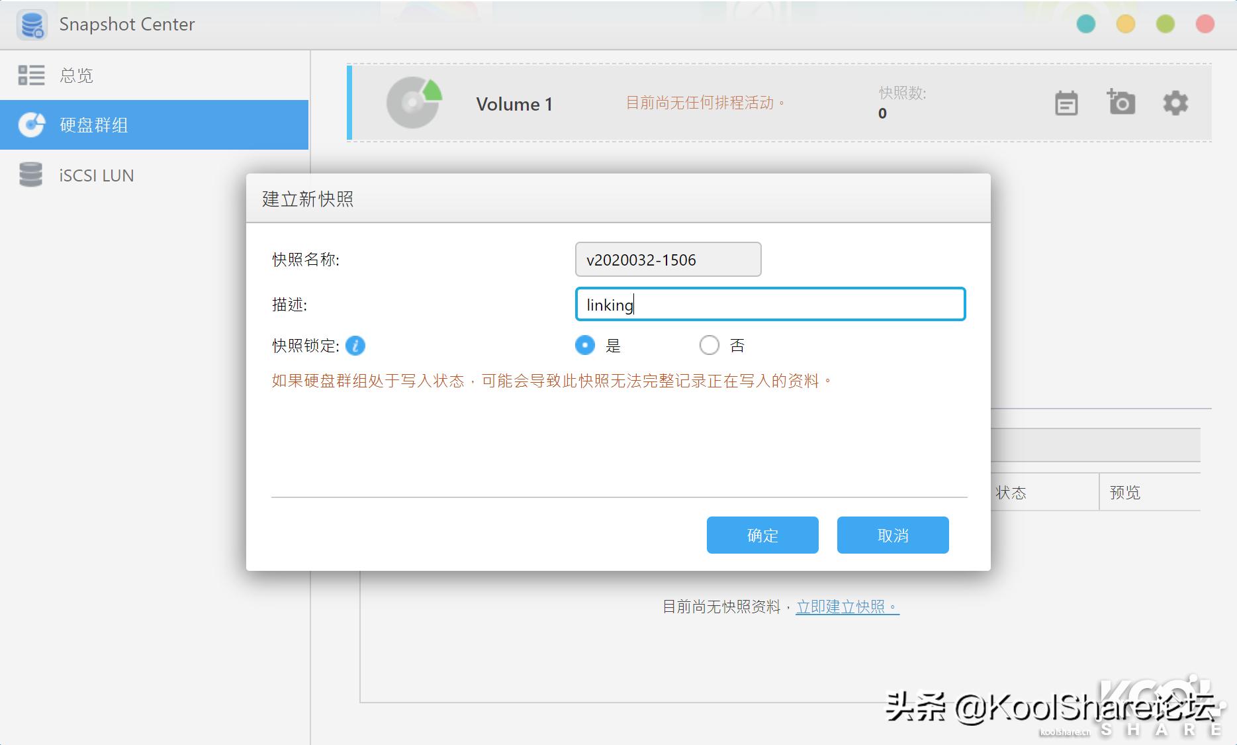Select the iSCSI LUN sidebar icon
This screenshot has width=1237, height=745.
[x=30, y=175]
